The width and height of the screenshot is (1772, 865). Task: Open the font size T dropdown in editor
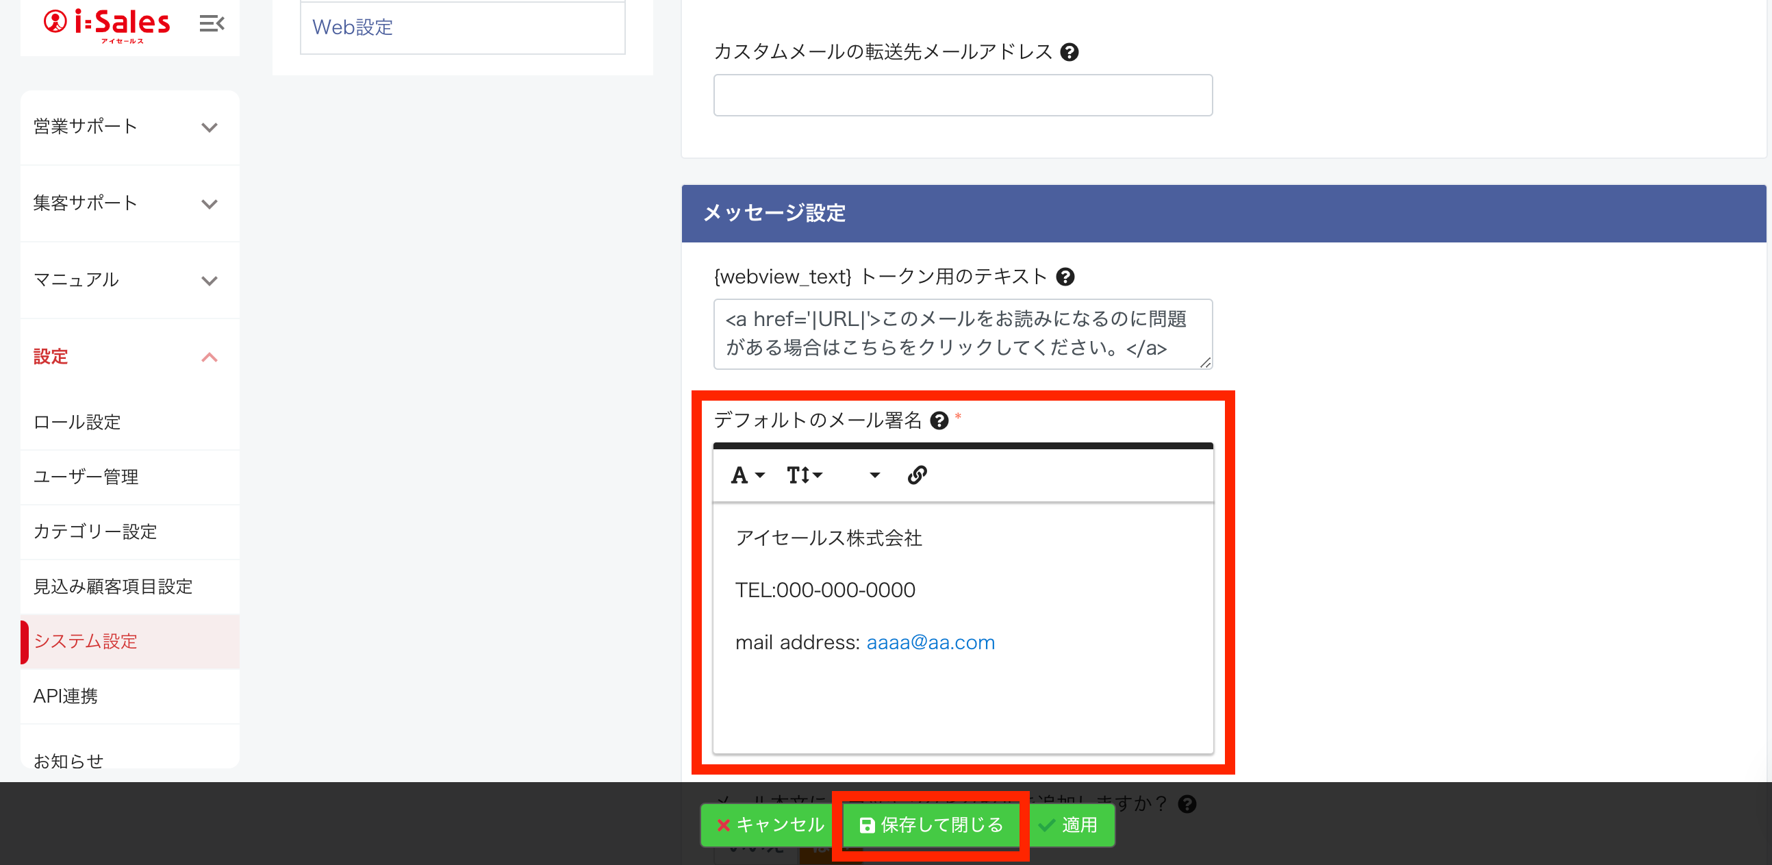[804, 475]
